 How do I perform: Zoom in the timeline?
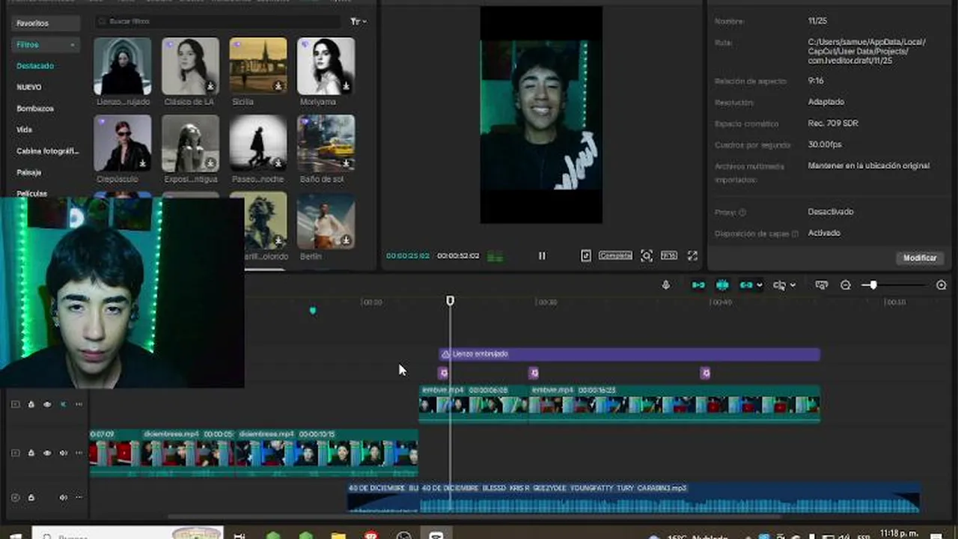pos(942,285)
